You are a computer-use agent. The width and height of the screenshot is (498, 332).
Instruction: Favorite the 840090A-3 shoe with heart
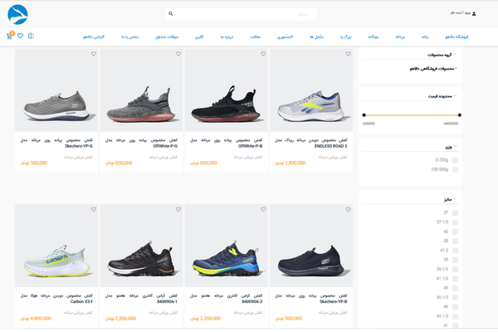pos(263,209)
